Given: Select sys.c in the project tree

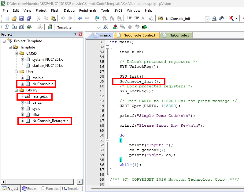Looking at the screenshot, I should (x=36, y=109).
